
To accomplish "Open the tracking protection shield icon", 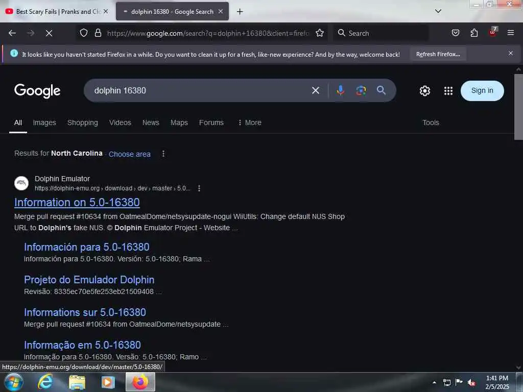I will coord(84,33).
